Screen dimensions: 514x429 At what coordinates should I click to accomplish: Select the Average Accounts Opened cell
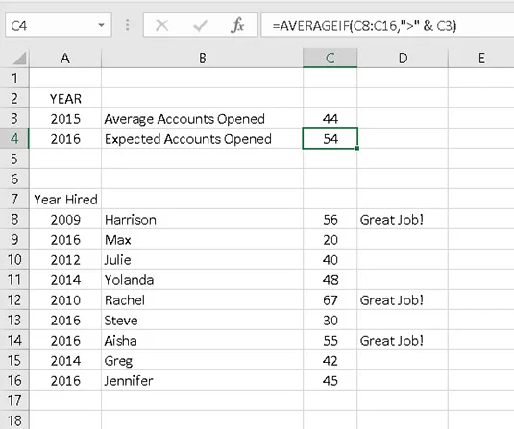203,119
